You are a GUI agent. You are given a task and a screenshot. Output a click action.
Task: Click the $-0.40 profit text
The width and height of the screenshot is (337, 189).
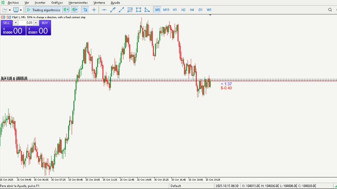[x=226, y=88]
